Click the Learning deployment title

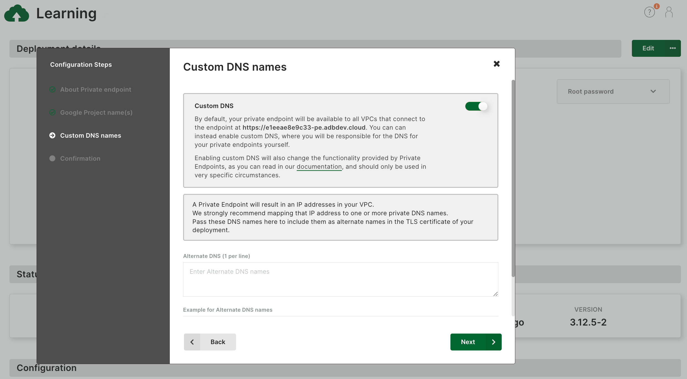(66, 13)
